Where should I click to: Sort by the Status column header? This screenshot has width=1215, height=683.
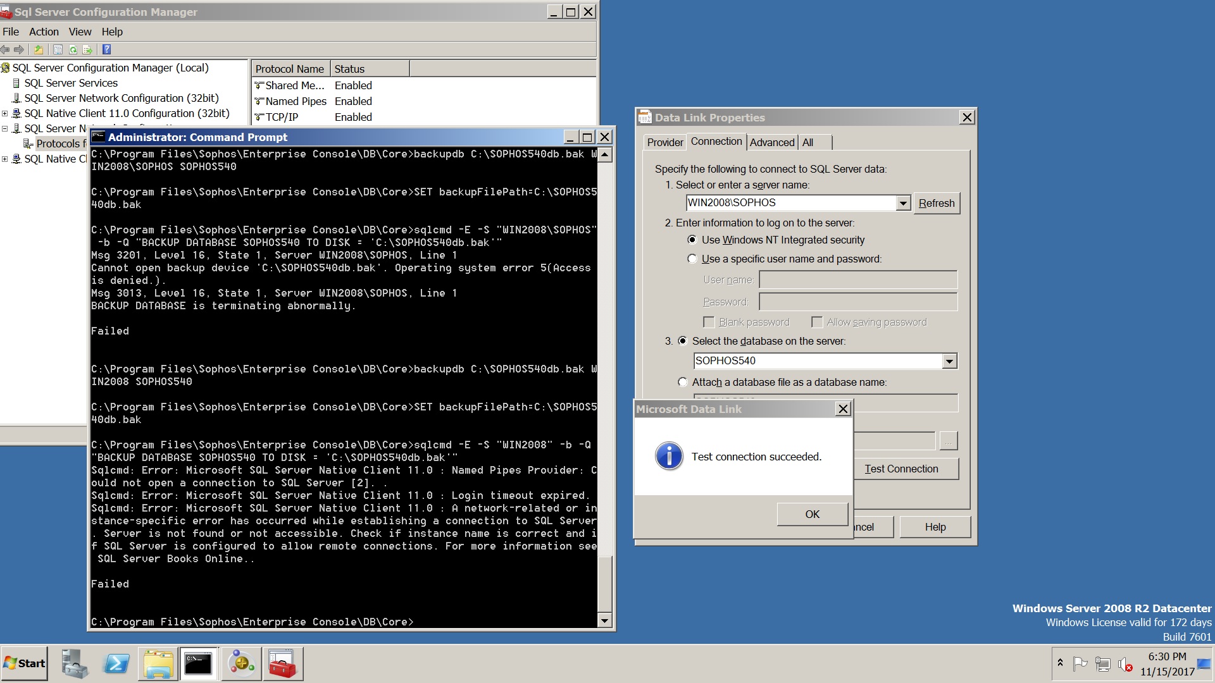tap(370, 69)
